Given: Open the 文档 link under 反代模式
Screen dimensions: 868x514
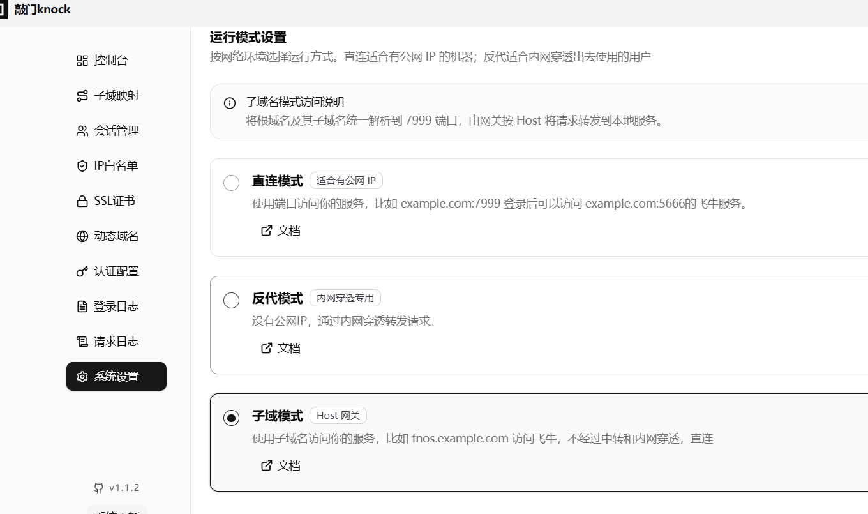Looking at the screenshot, I should (281, 348).
